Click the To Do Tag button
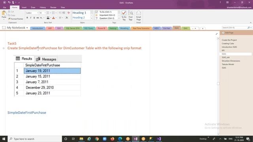Image resolution: width=253 pixels, height=142 pixels. coord(124,16)
